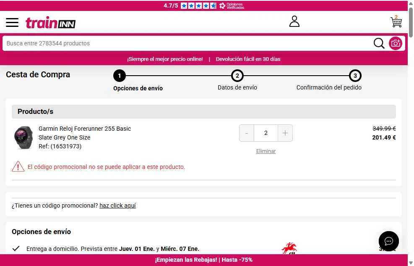Click the search magnifier icon
This screenshot has height=266, width=414.
(x=379, y=43)
